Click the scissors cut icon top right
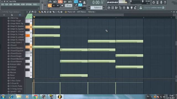This screenshot has height=99, width=177. [157, 2]
